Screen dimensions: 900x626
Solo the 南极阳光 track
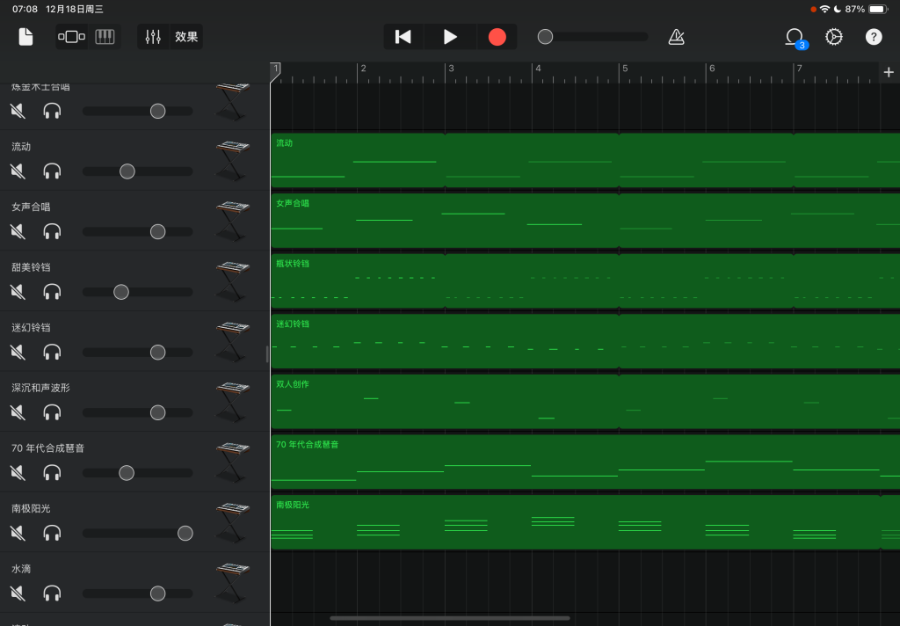(52, 533)
